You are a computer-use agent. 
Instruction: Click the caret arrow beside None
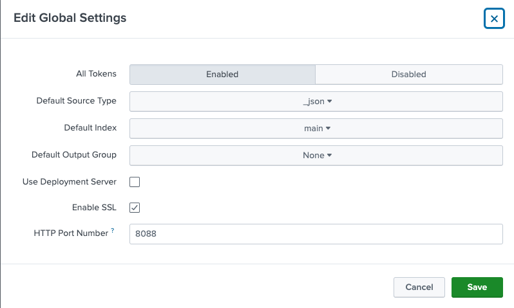click(330, 156)
